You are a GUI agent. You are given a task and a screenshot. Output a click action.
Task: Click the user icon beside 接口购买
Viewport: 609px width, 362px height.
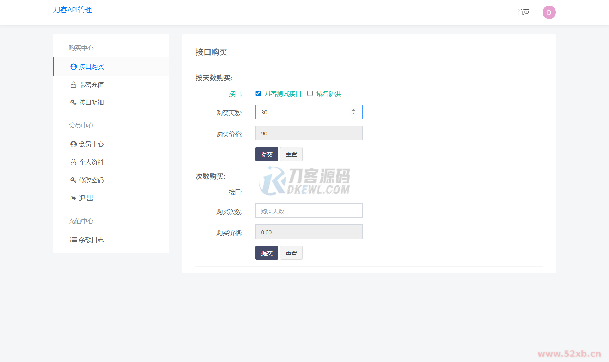73,67
